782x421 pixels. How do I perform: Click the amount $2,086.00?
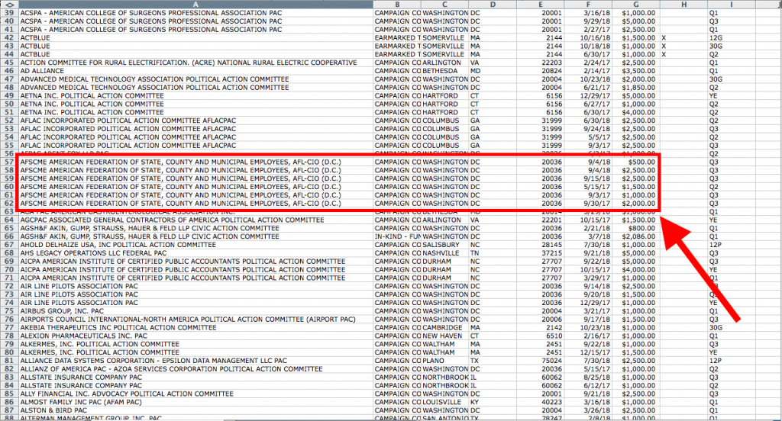[x=636, y=236]
